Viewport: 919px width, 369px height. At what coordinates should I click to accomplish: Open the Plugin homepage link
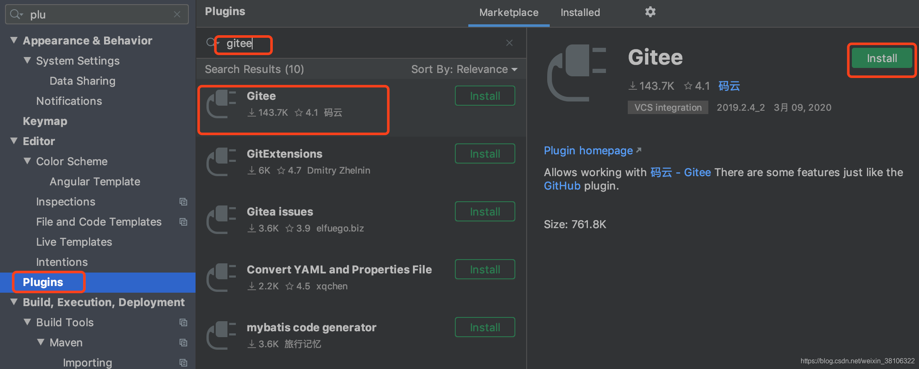point(593,151)
